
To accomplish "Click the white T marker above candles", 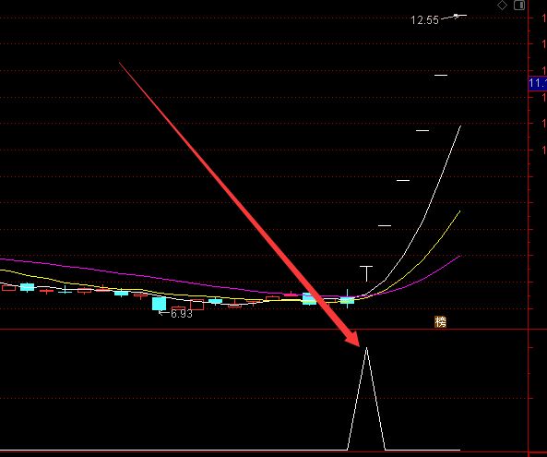I will click(366, 273).
